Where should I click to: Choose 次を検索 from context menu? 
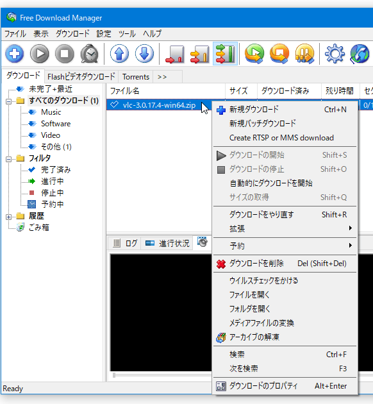[285, 369]
